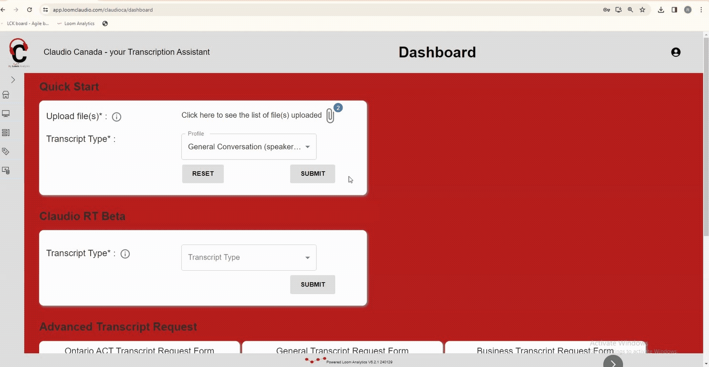The image size is (709, 367).
Task: Click the paperclip uploaded files icon
Action: 330,115
